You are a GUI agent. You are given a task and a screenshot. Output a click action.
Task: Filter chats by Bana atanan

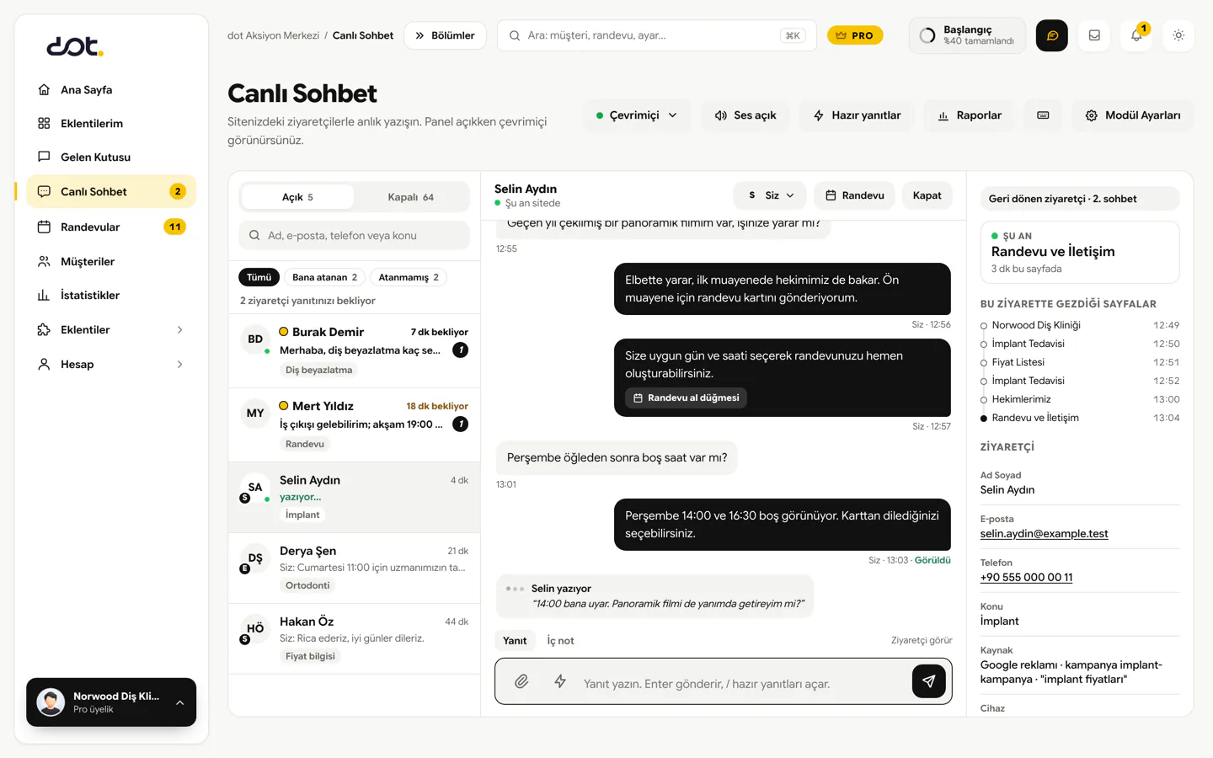click(x=324, y=277)
